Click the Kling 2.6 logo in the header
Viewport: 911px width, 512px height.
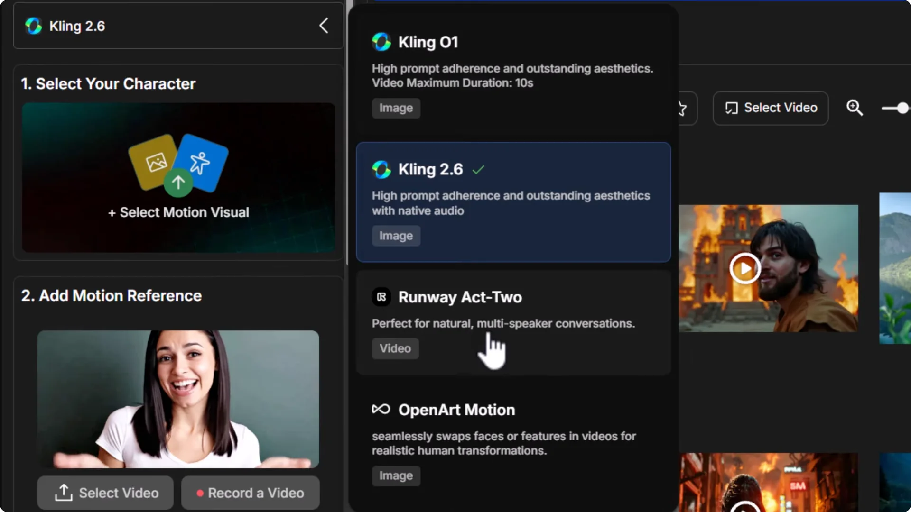click(33, 26)
